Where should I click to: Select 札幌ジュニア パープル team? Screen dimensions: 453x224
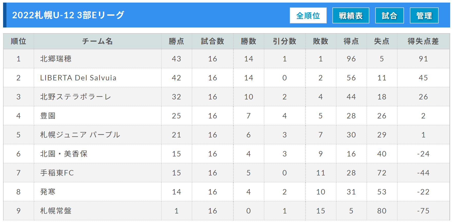pyautogui.click(x=80, y=135)
